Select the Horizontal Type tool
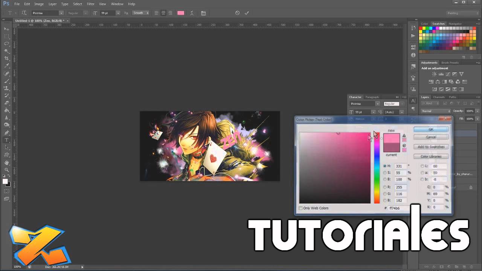This screenshot has width=482, height=271. click(x=7, y=140)
